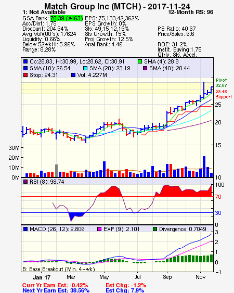
Task: Click the SMA (20): 23.19 legend text
Action: click(x=110, y=68)
